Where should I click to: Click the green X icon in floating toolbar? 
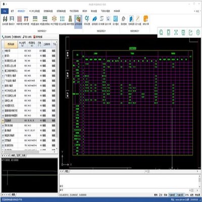(x=176, y=32)
